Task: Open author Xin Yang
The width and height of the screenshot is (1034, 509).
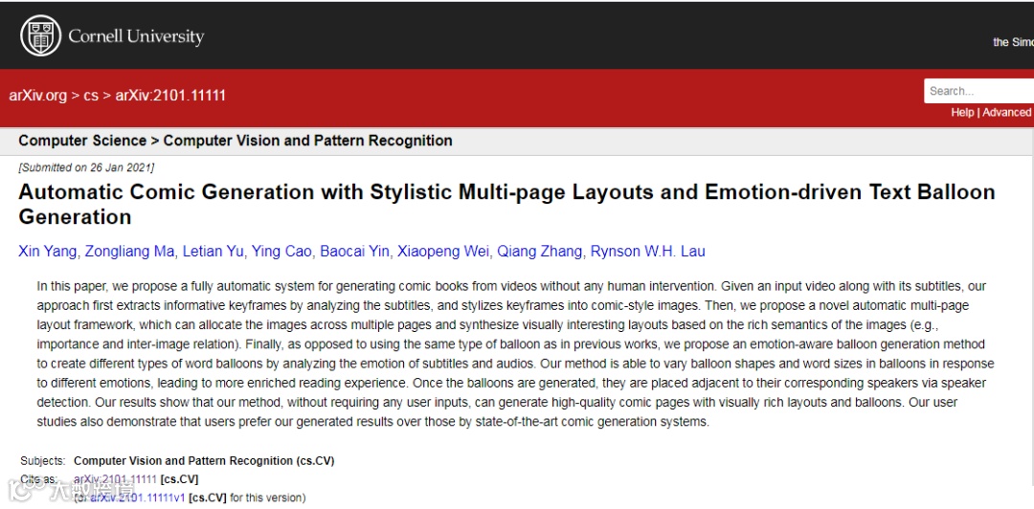Action: coord(48,252)
